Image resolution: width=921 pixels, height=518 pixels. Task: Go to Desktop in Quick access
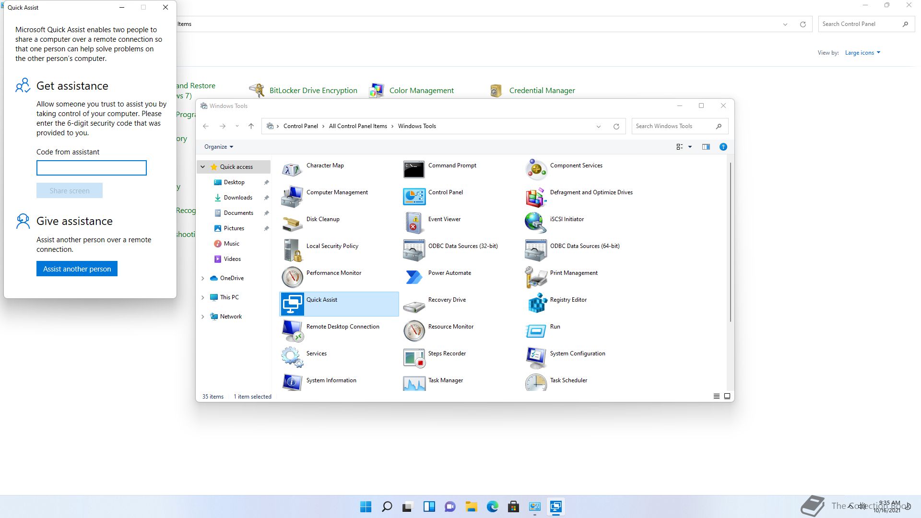(x=234, y=182)
